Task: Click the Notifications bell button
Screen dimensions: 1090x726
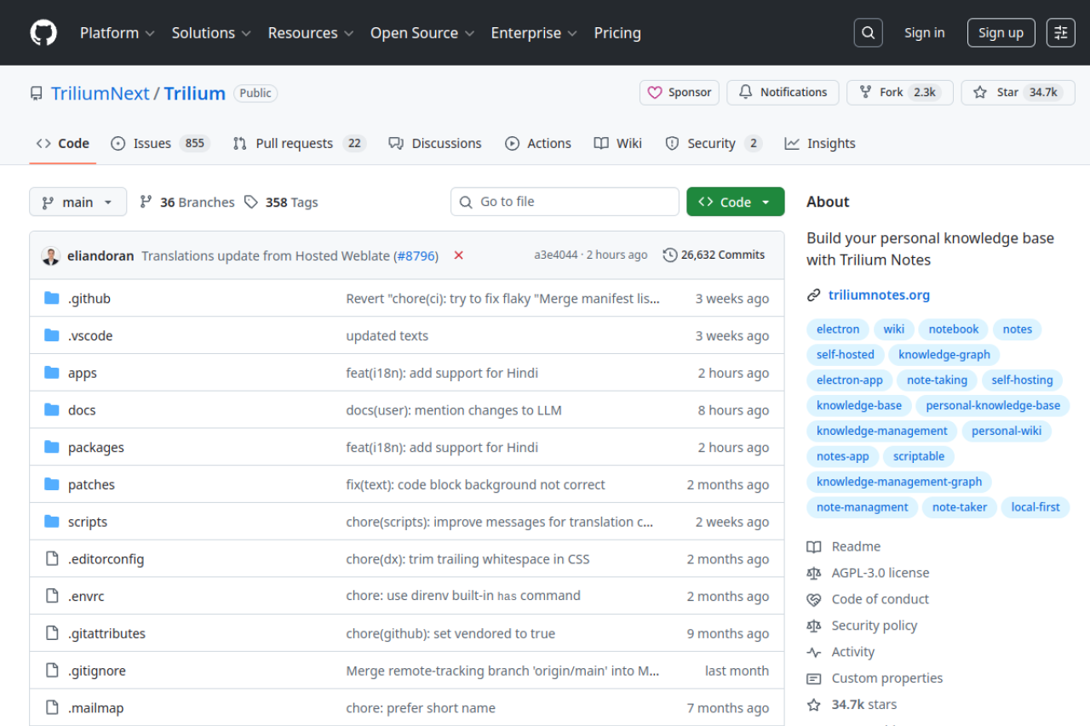Action: (783, 93)
